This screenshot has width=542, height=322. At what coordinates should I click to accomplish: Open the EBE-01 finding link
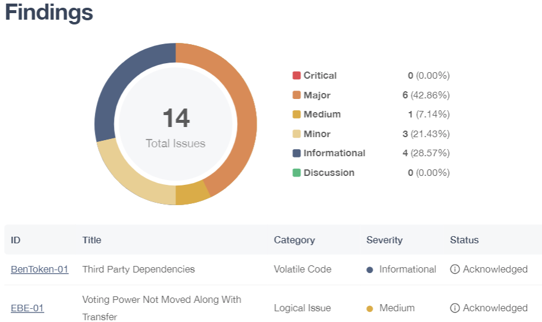27,308
